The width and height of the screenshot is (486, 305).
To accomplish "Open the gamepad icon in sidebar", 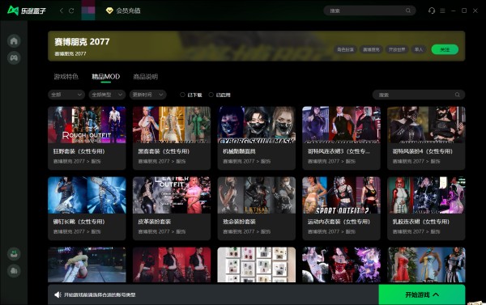I will (14, 58).
